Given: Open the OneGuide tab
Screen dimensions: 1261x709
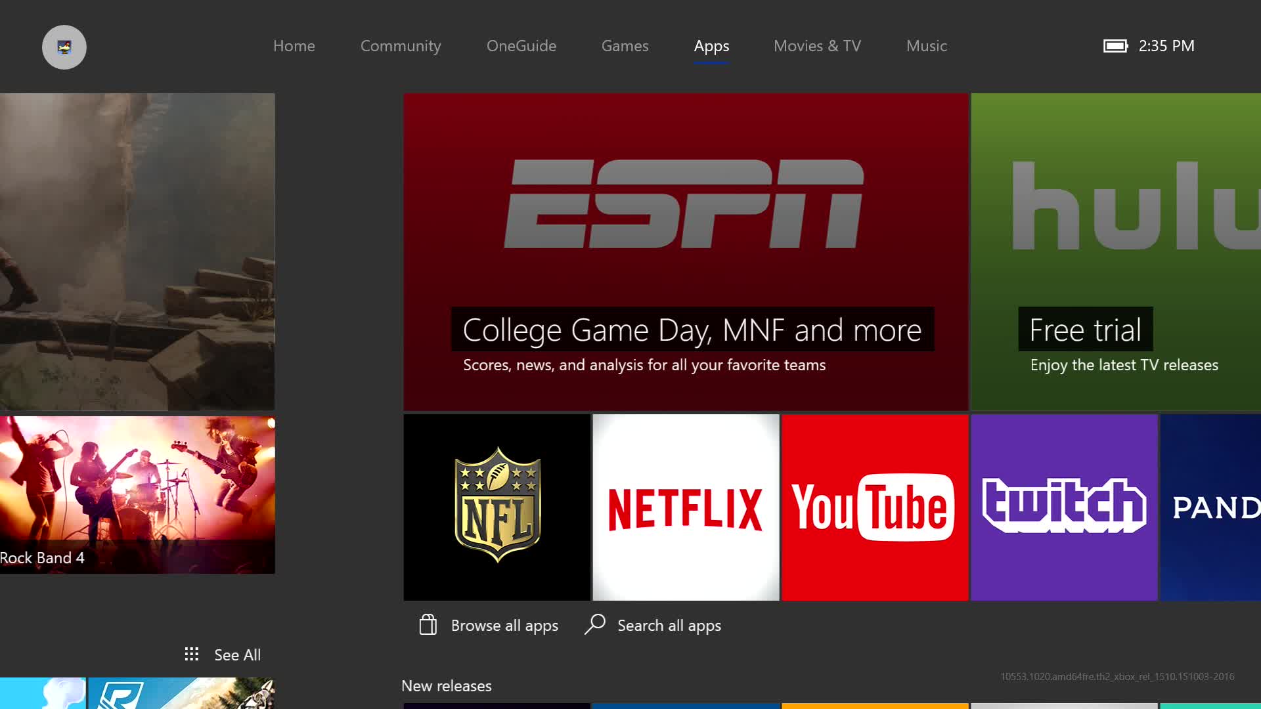Looking at the screenshot, I should (x=521, y=46).
